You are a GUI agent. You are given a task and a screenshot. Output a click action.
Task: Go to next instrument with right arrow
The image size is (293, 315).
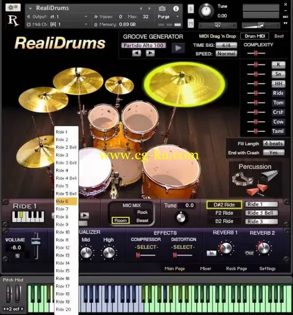(x=149, y=9)
